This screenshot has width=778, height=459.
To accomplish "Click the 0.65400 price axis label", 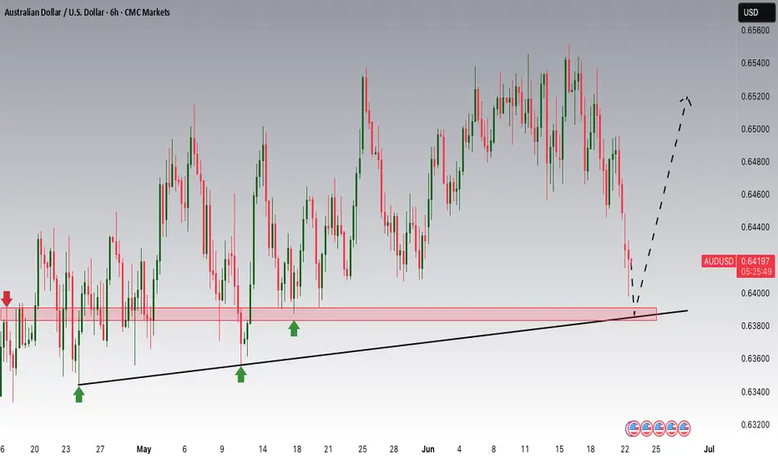I will click(x=755, y=63).
